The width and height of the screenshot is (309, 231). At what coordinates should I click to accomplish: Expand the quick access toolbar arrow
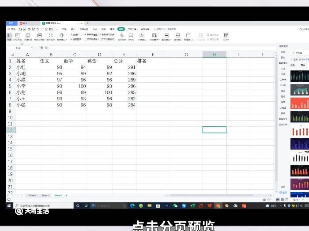point(57,29)
